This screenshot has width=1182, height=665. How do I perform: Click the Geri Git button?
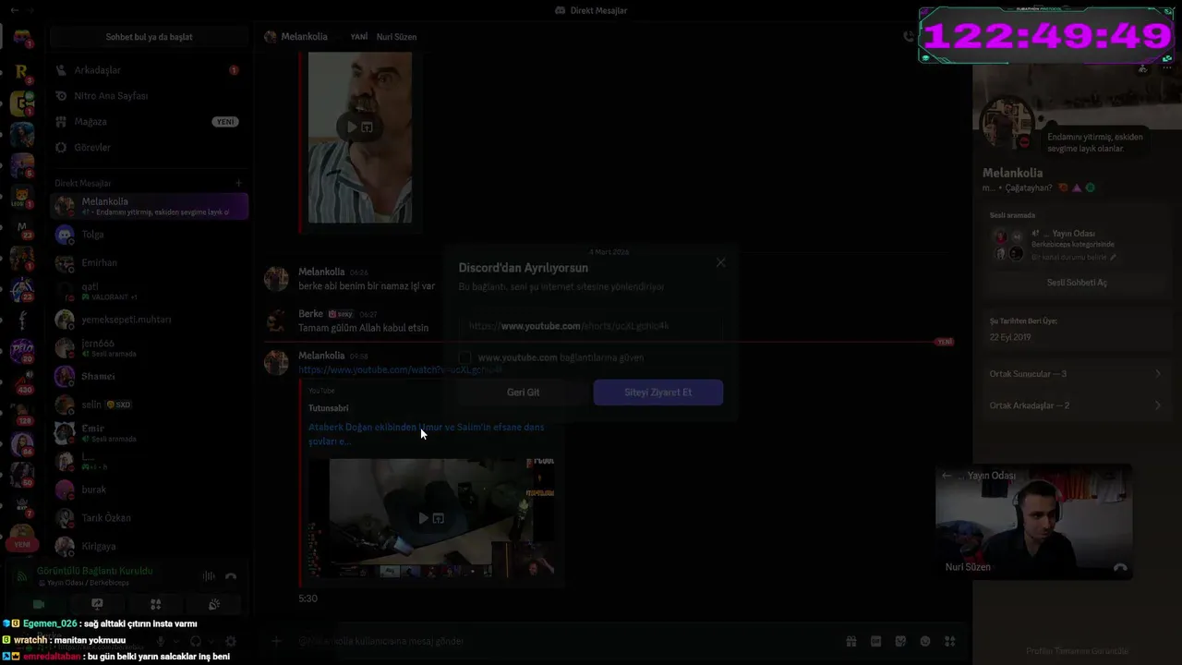pos(523,393)
